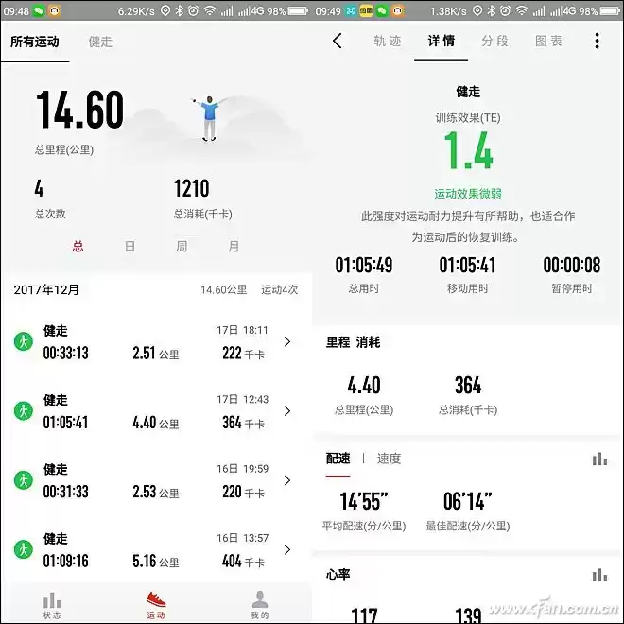
Task: Expand the 16日 13:57 workout chevron
Action: coord(287,549)
